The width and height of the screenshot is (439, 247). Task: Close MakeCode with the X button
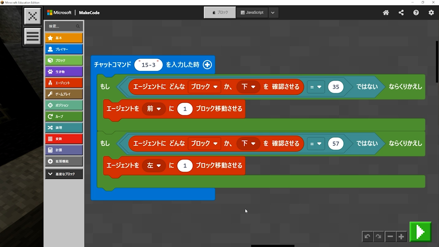pos(33,16)
